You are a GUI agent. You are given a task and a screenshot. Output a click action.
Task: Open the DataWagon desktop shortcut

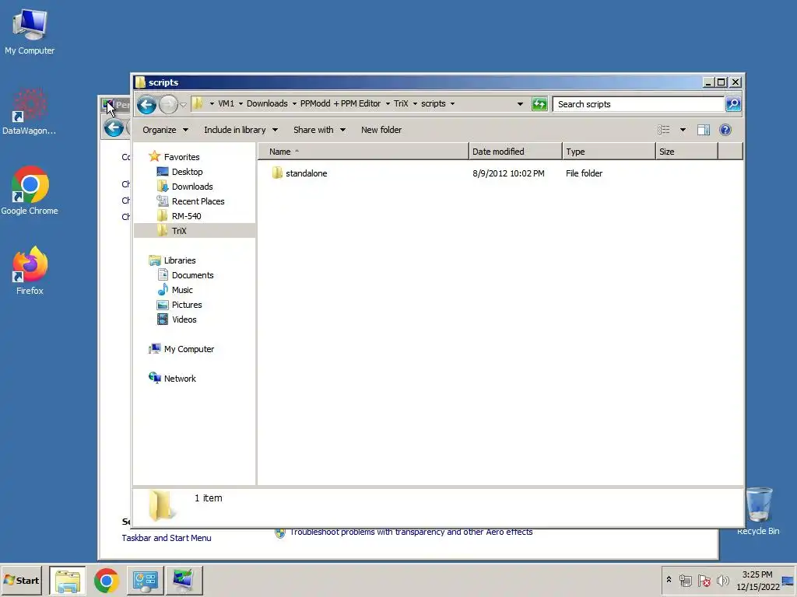tap(29, 112)
